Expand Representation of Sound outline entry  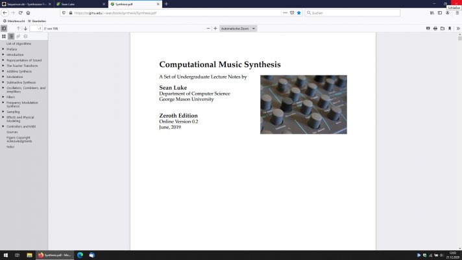[x=3, y=60]
